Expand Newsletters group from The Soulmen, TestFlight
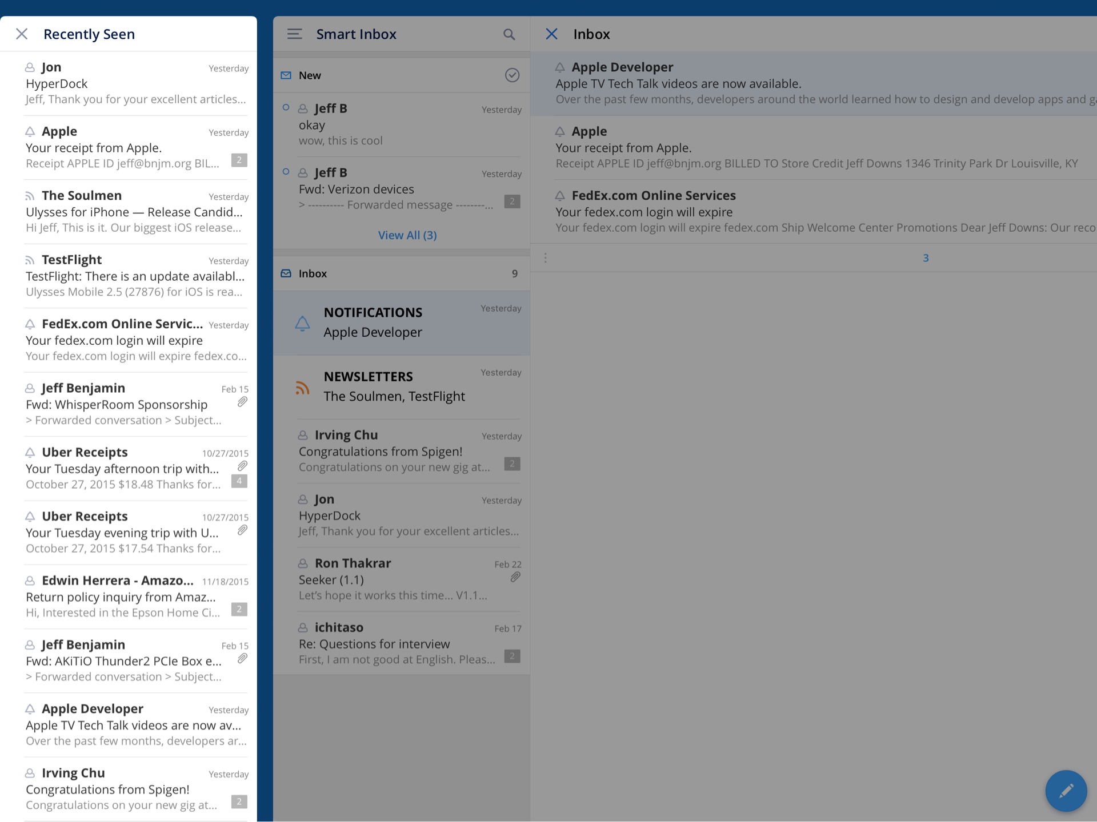Screen dimensions: 1097x822 (x=394, y=396)
